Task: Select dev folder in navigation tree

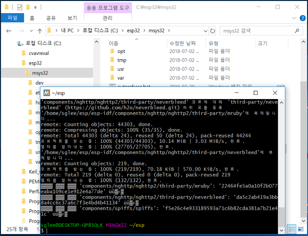Action: 39,83
